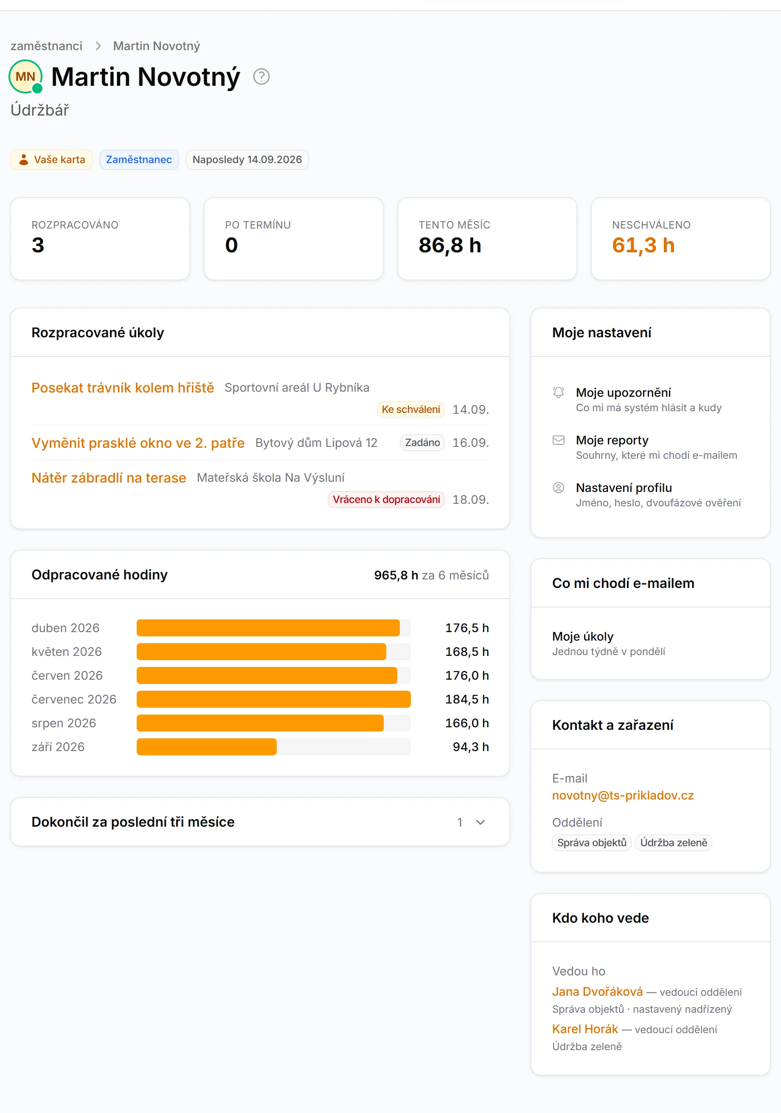The width and height of the screenshot is (781, 1113).
Task: Click the Zadáno status badge
Action: [422, 443]
